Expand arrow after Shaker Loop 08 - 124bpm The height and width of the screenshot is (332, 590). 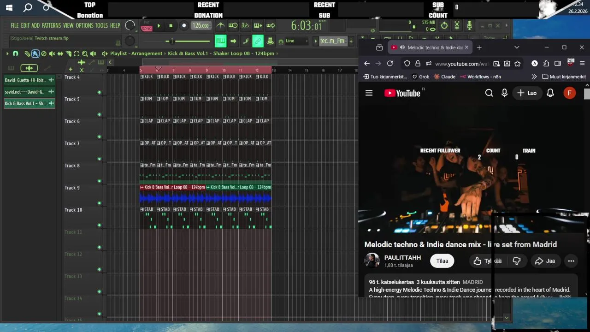278,53
